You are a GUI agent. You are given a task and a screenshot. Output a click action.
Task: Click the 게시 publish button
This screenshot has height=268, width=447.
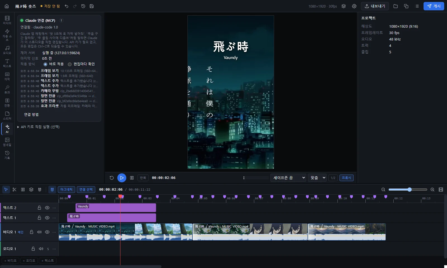pyautogui.click(x=434, y=6)
